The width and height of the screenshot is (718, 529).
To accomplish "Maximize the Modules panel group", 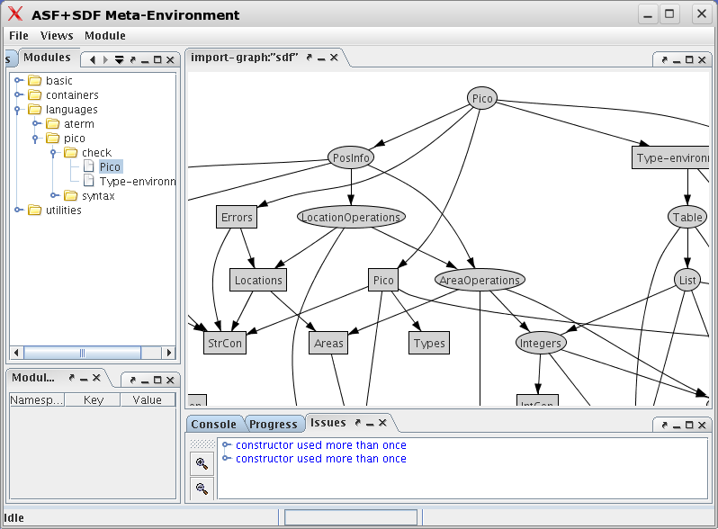I will pyautogui.click(x=157, y=60).
